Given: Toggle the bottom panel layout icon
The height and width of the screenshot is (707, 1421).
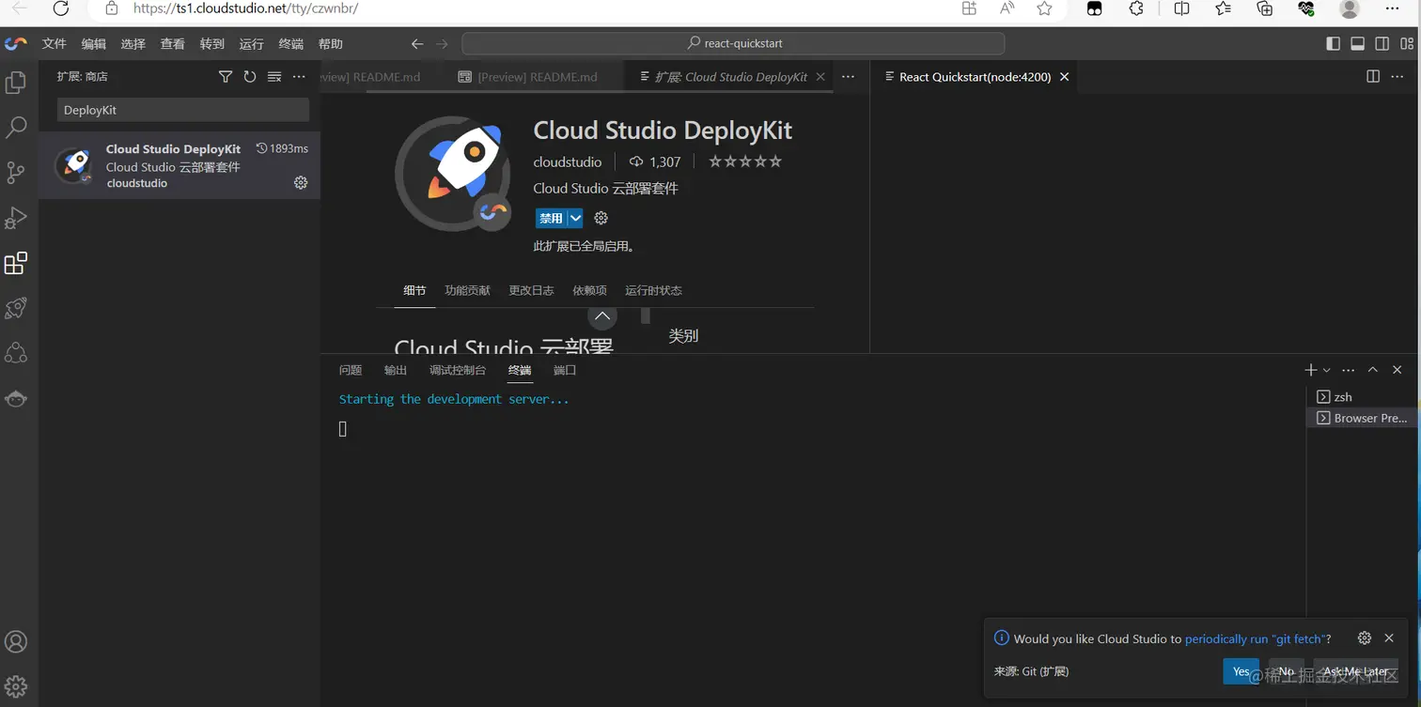Looking at the screenshot, I should [x=1357, y=43].
